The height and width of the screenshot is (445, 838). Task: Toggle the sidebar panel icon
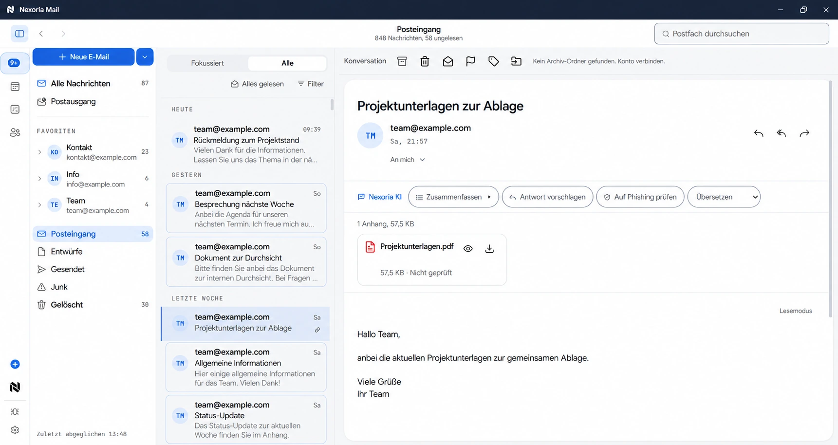(x=19, y=34)
